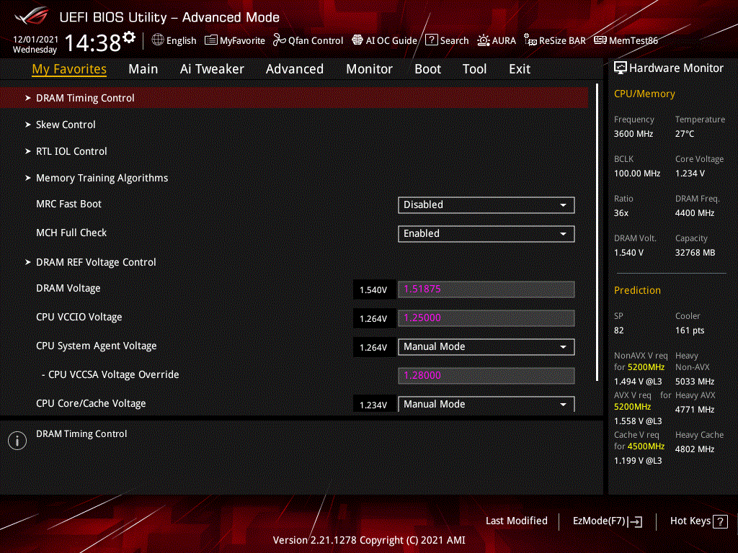Open MCH Full Check dropdown
The width and height of the screenshot is (738, 553).
[x=486, y=234]
